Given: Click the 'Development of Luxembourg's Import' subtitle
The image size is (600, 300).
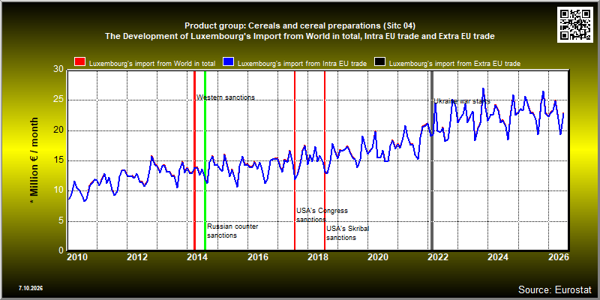Looking at the screenshot, I should pyautogui.click(x=300, y=37).
